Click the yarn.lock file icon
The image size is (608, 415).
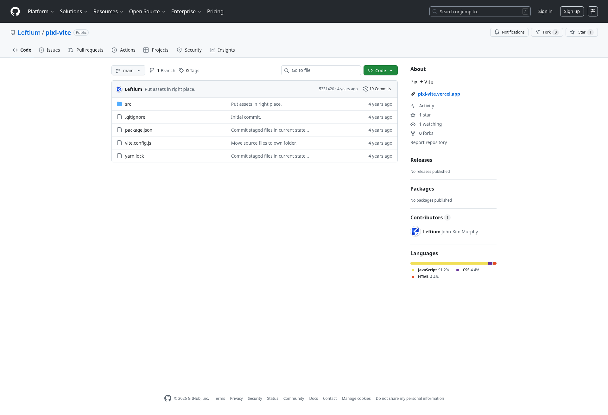coord(119,156)
